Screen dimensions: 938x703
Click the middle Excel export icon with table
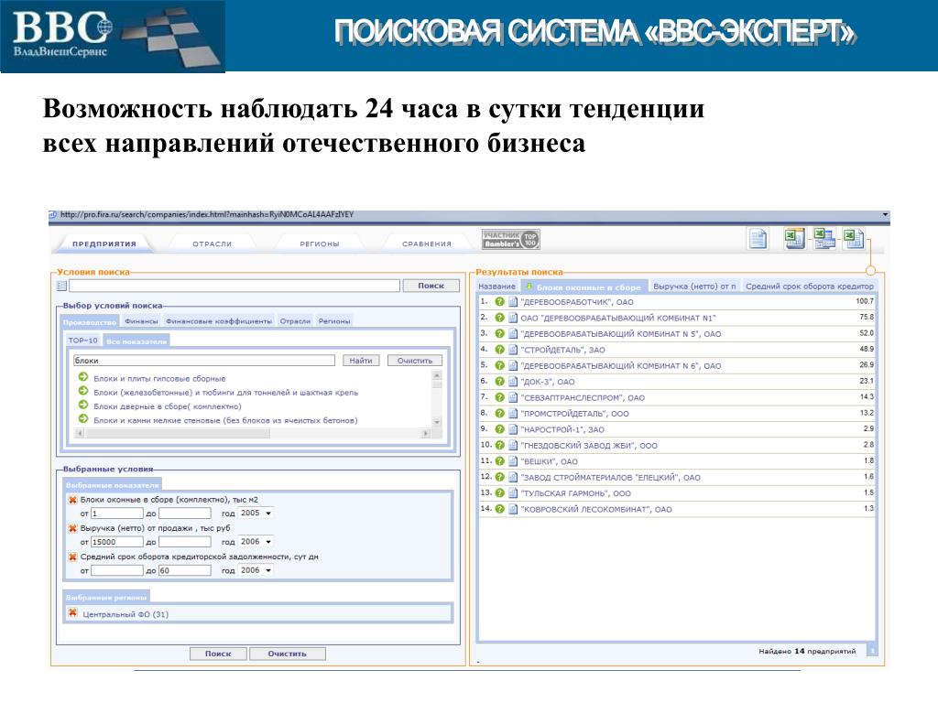[x=823, y=239]
